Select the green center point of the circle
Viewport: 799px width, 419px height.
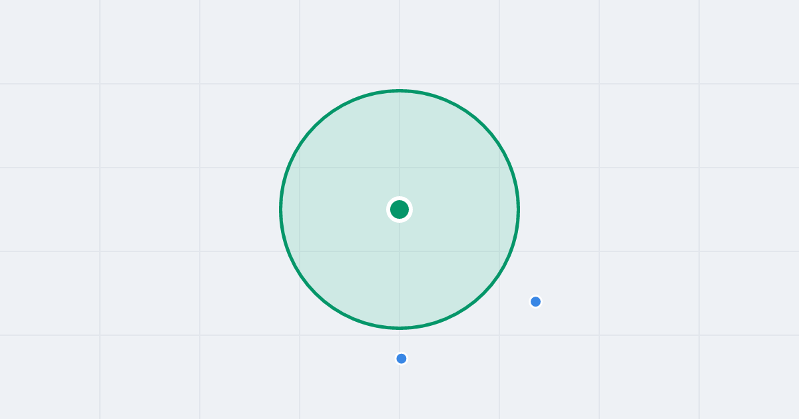point(400,209)
